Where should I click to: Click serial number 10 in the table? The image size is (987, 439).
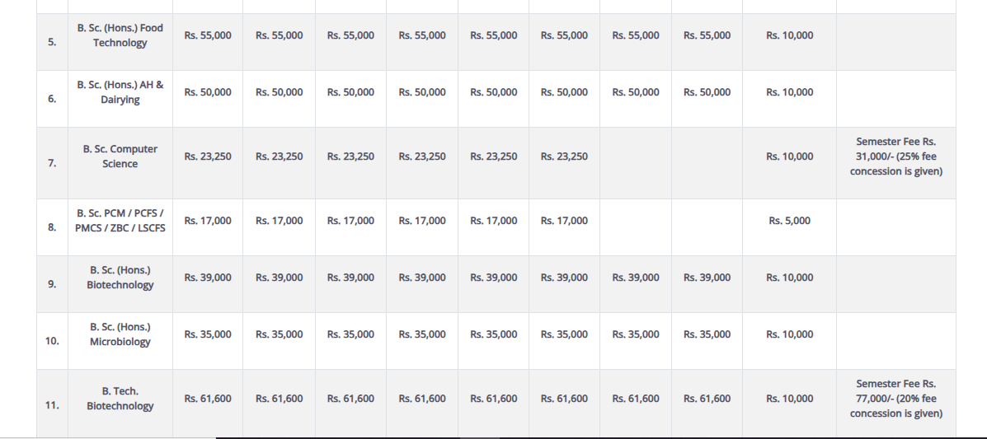[52, 341]
